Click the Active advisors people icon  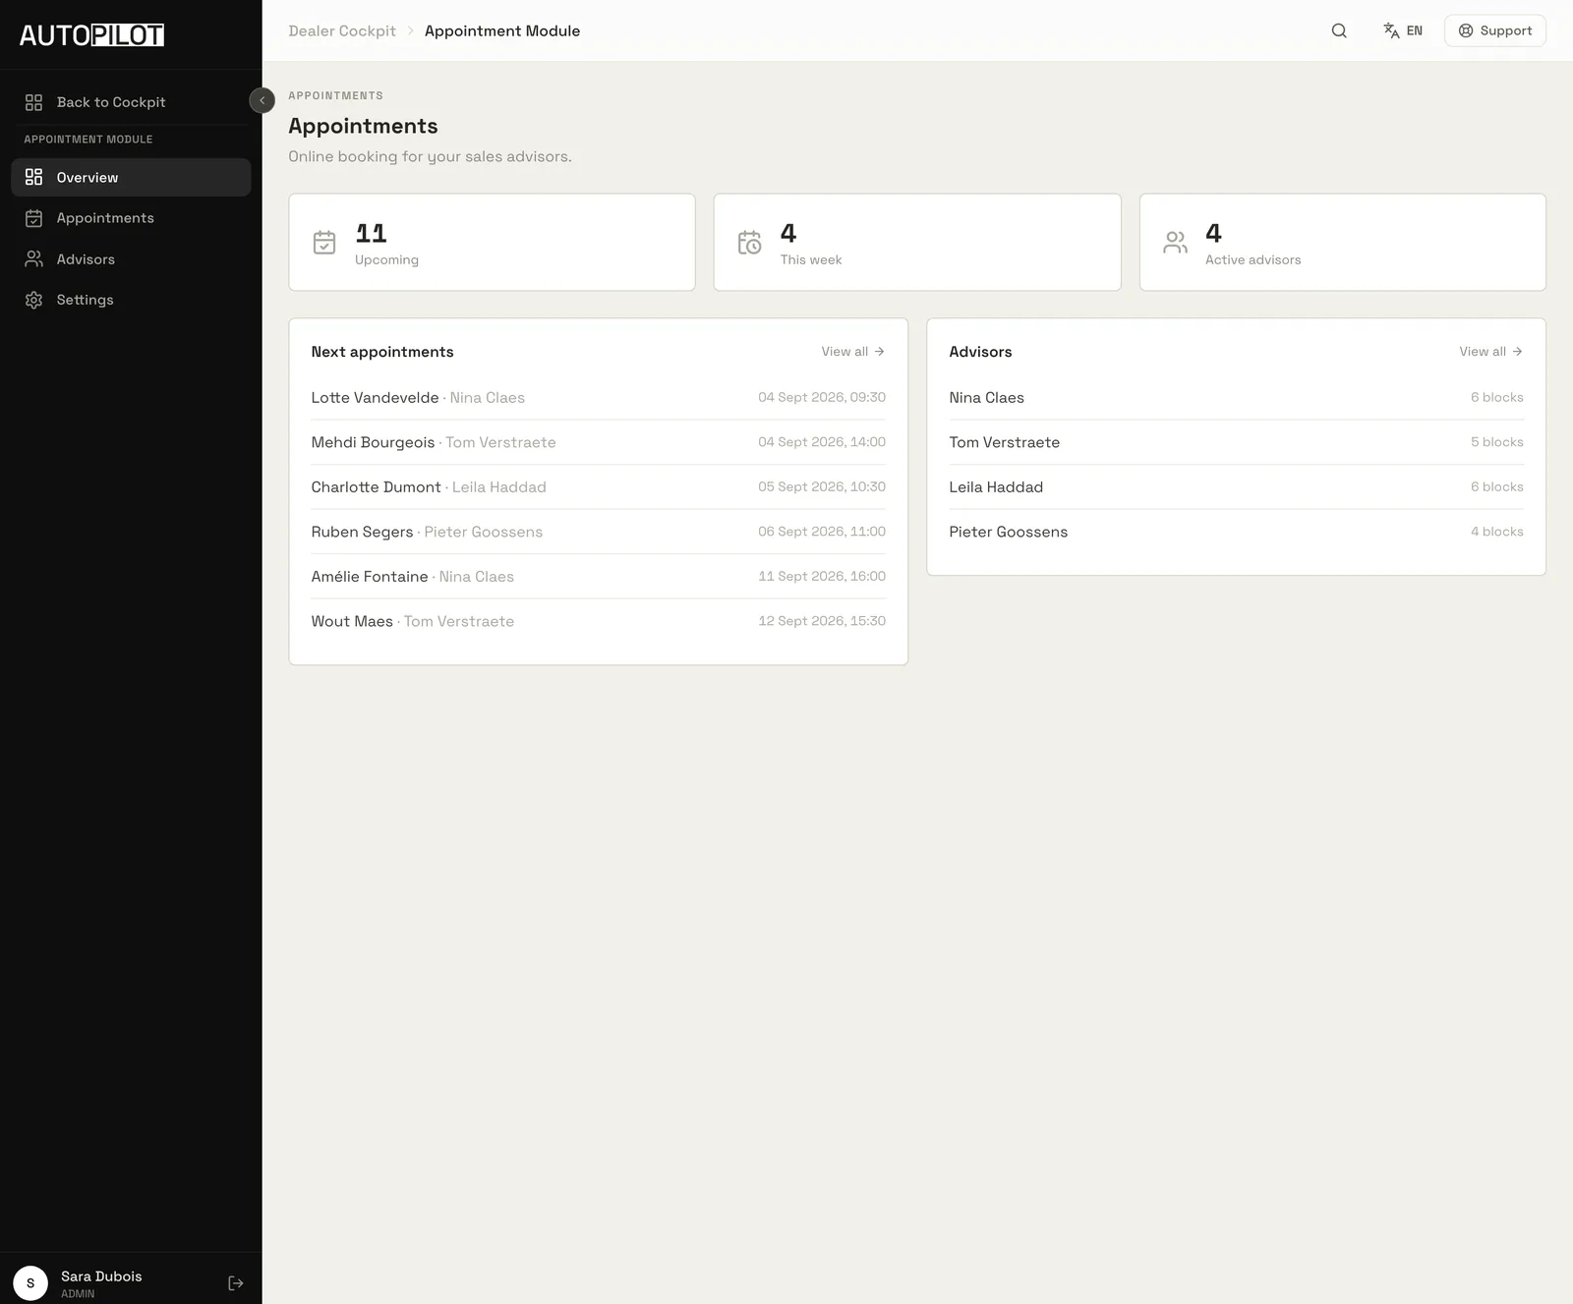click(x=1175, y=242)
